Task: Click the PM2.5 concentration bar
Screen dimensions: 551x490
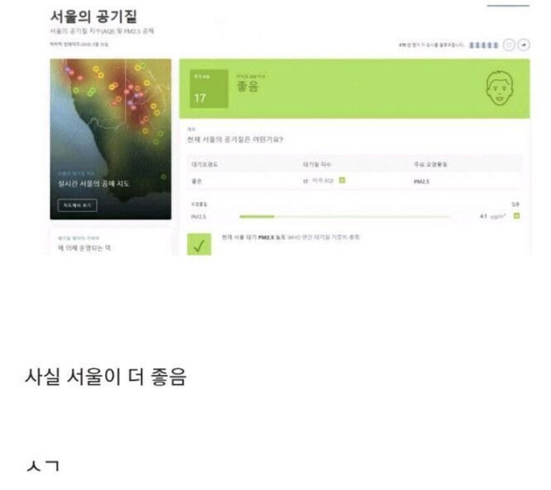Action: (345, 217)
